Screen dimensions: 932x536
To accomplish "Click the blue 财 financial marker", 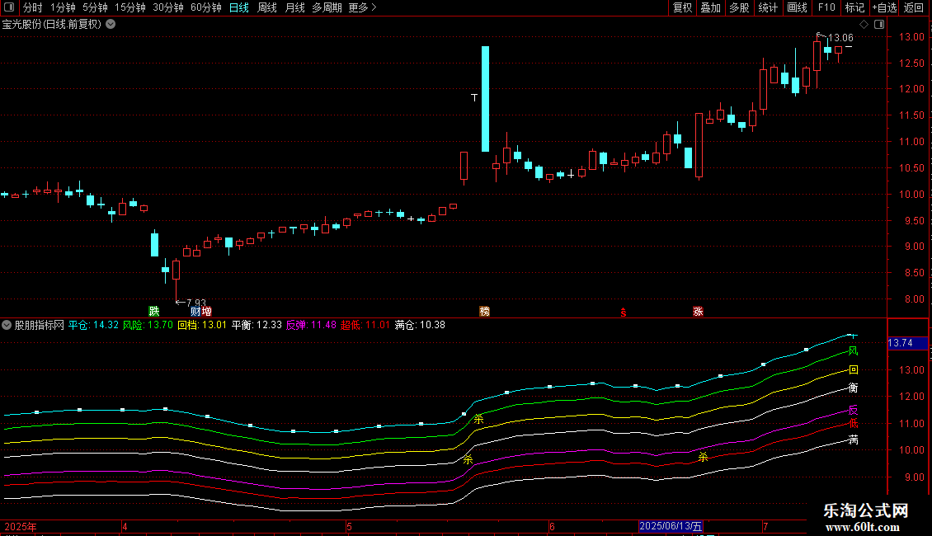I will point(195,312).
